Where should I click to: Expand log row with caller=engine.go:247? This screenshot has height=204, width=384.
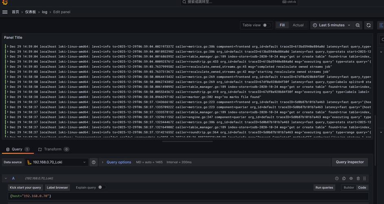click(x=8, y=117)
